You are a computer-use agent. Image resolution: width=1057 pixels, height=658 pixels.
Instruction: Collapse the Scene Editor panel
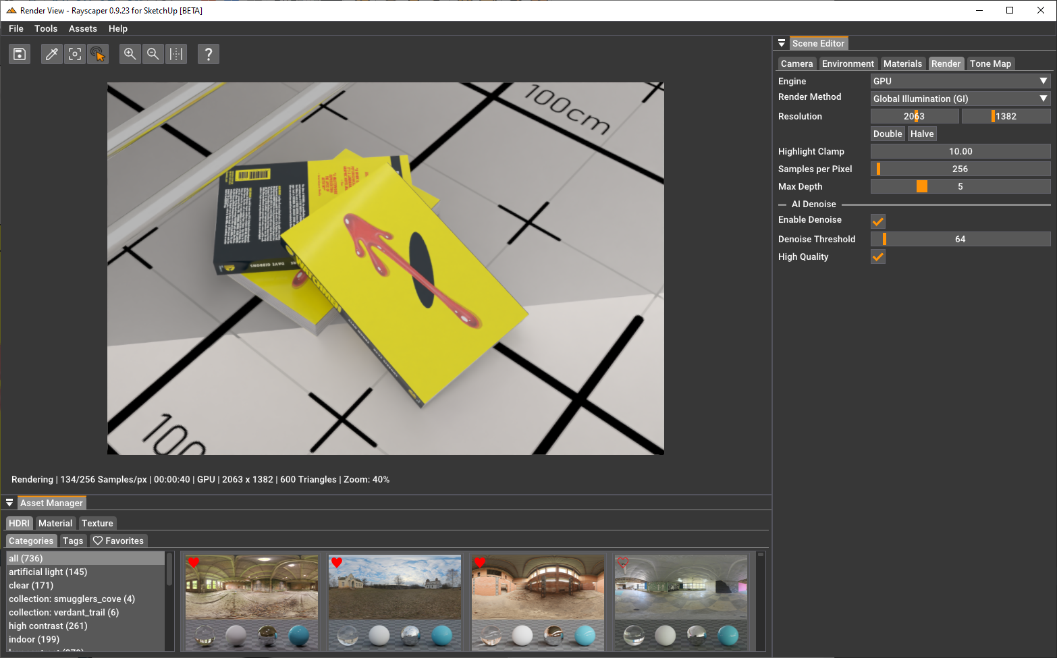782,43
